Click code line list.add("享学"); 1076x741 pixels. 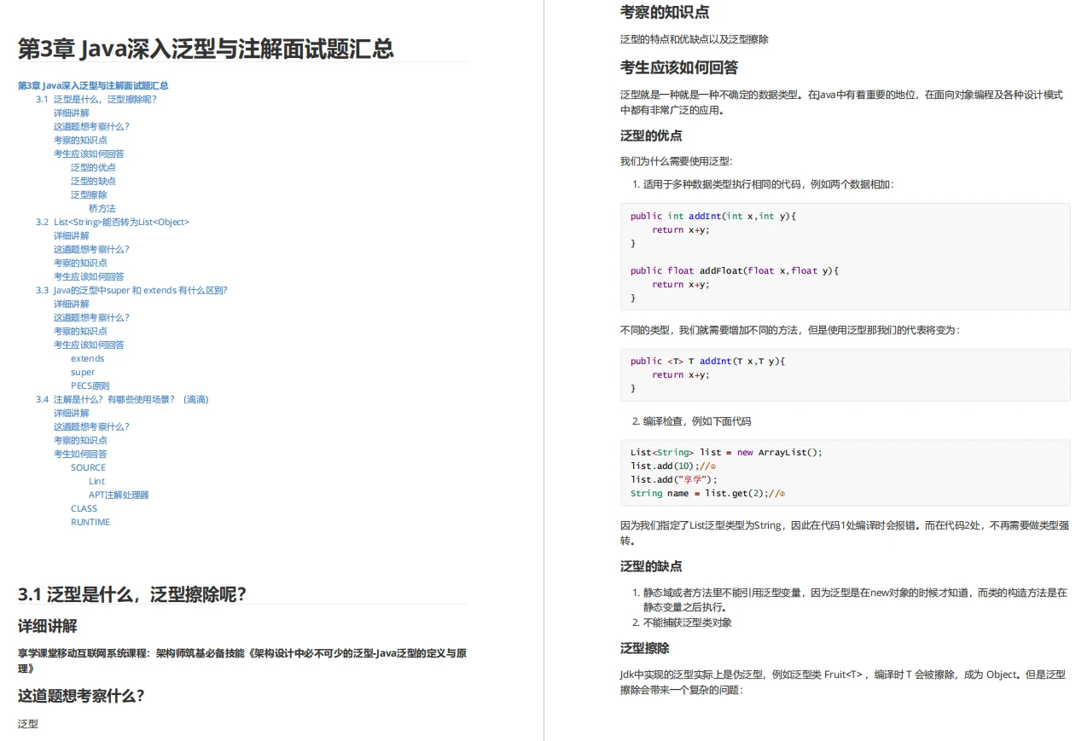coord(674,479)
